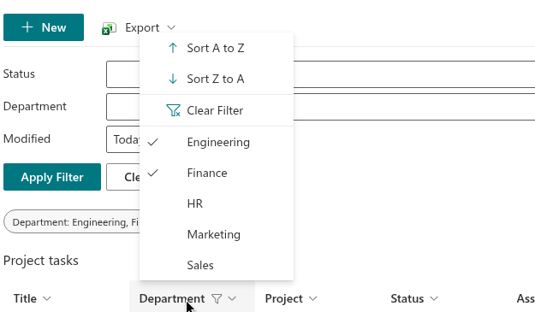Check Marketing in the department filter

[217, 234]
